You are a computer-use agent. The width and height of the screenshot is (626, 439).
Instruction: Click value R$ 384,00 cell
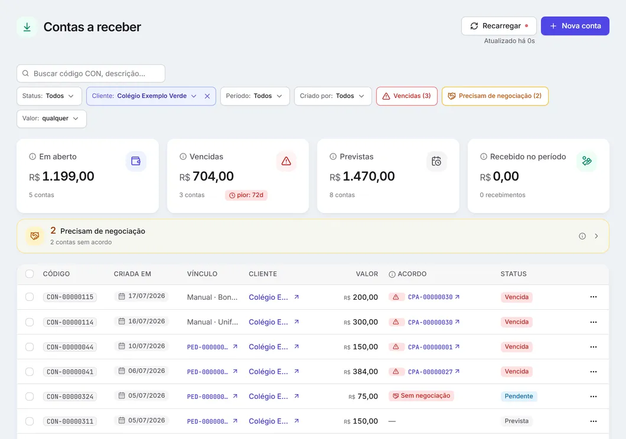point(360,372)
